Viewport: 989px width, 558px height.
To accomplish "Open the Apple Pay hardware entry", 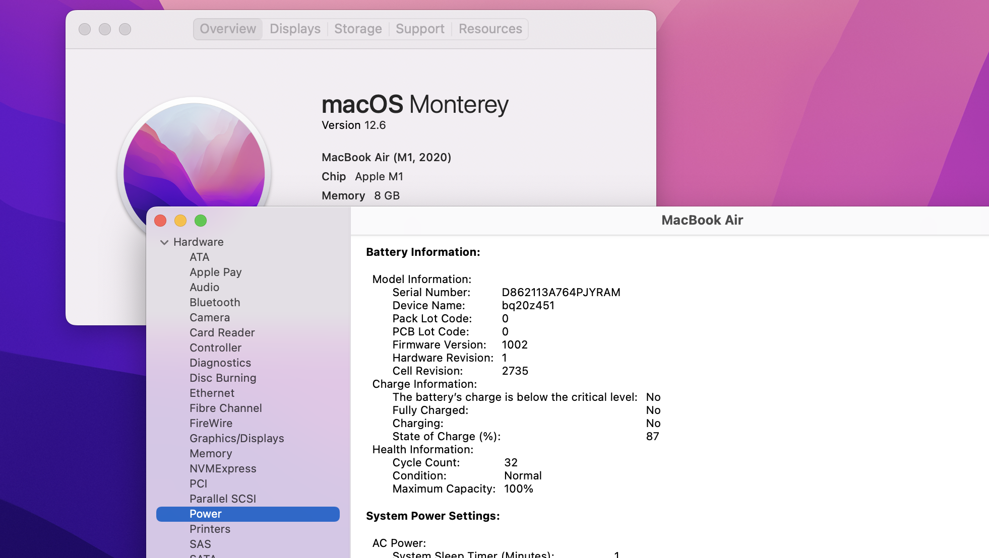I will point(215,272).
